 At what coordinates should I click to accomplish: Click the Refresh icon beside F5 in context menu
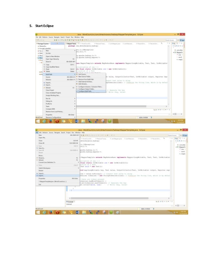44,88
